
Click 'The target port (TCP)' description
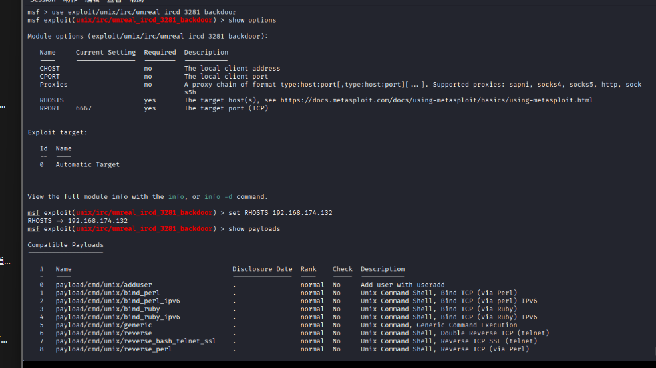pos(226,108)
